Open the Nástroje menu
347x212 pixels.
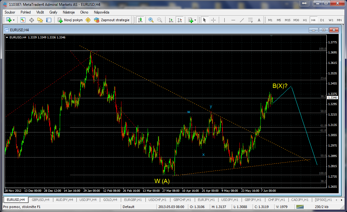[x=69, y=12]
